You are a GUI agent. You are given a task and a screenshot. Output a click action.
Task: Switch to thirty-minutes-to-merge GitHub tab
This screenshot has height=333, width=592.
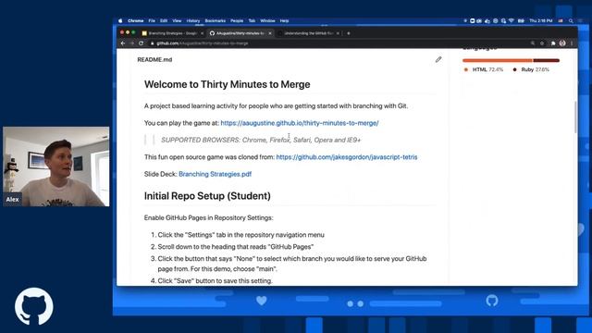[240, 33]
